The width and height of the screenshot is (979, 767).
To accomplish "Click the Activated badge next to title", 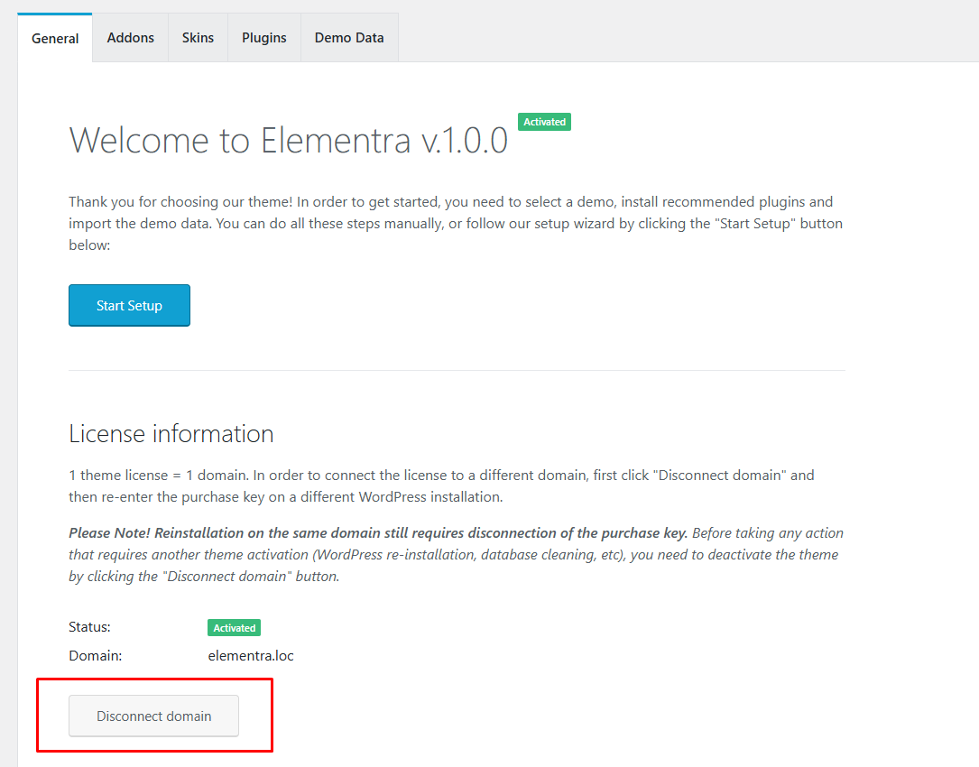I will tap(544, 122).
